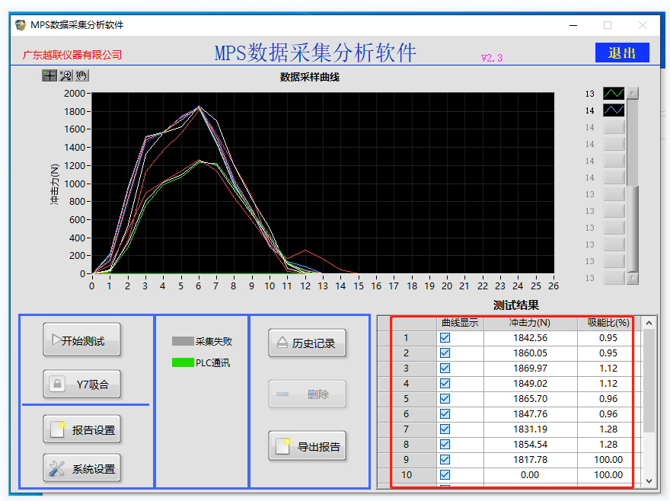670x501 pixels.
Task: Click 导出报告 export report button
Action: [x=307, y=446]
